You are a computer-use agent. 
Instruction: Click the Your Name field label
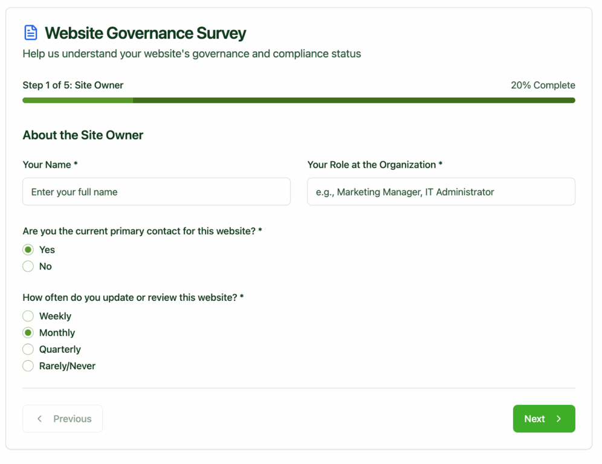coord(50,165)
